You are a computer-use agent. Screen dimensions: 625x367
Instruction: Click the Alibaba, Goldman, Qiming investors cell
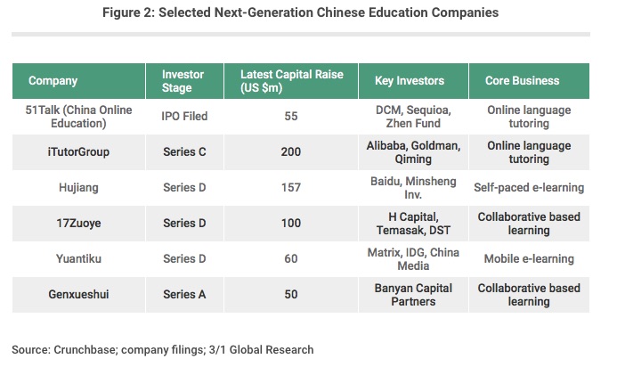(x=412, y=152)
